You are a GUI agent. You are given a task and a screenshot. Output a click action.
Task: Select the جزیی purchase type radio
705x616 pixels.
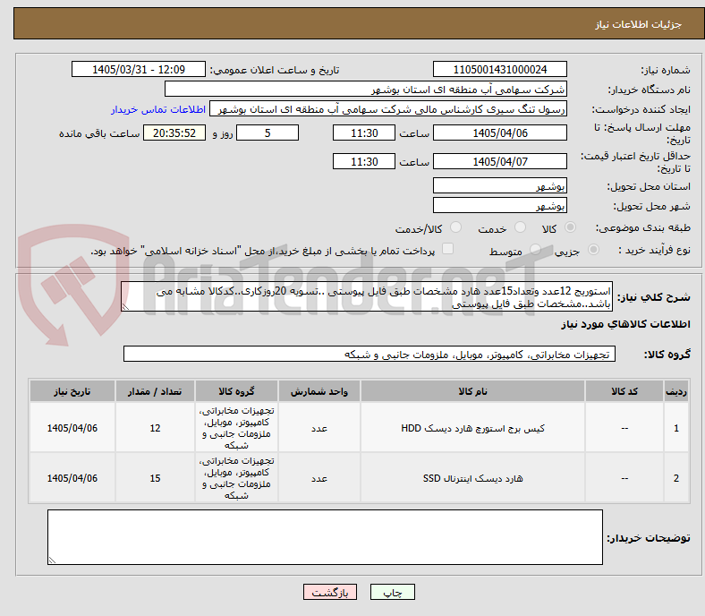[593, 249]
